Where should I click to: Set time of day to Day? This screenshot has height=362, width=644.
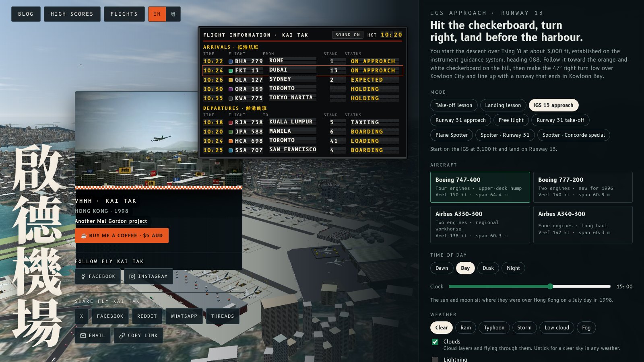click(465, 268)
